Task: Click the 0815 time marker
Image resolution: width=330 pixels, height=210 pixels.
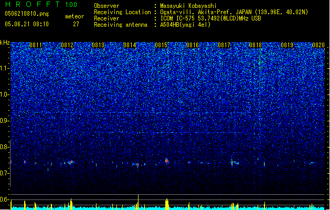Action: [x=161, y=45]
